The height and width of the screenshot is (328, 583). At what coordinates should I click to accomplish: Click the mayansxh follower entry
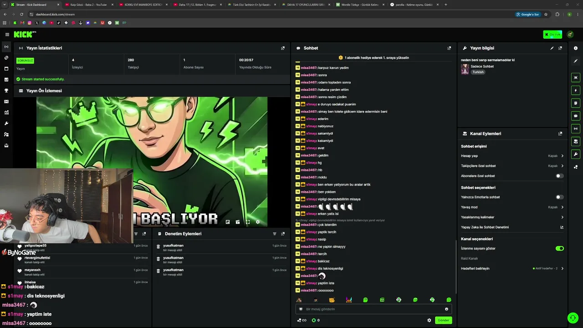click(82, 272)
